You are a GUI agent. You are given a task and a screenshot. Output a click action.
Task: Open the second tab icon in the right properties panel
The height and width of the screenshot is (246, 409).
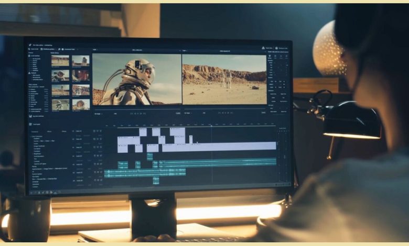click(x=275, y=56)
